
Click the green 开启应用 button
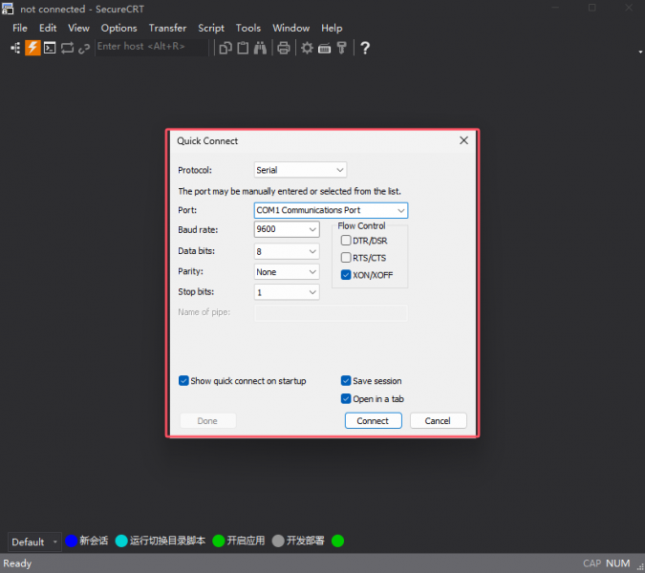(x=239, y=541)
